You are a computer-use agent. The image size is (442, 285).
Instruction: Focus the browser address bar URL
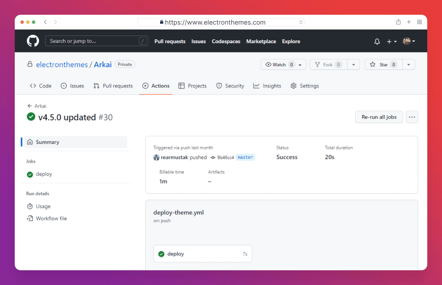pyautogui.click(x=221, y=22)
